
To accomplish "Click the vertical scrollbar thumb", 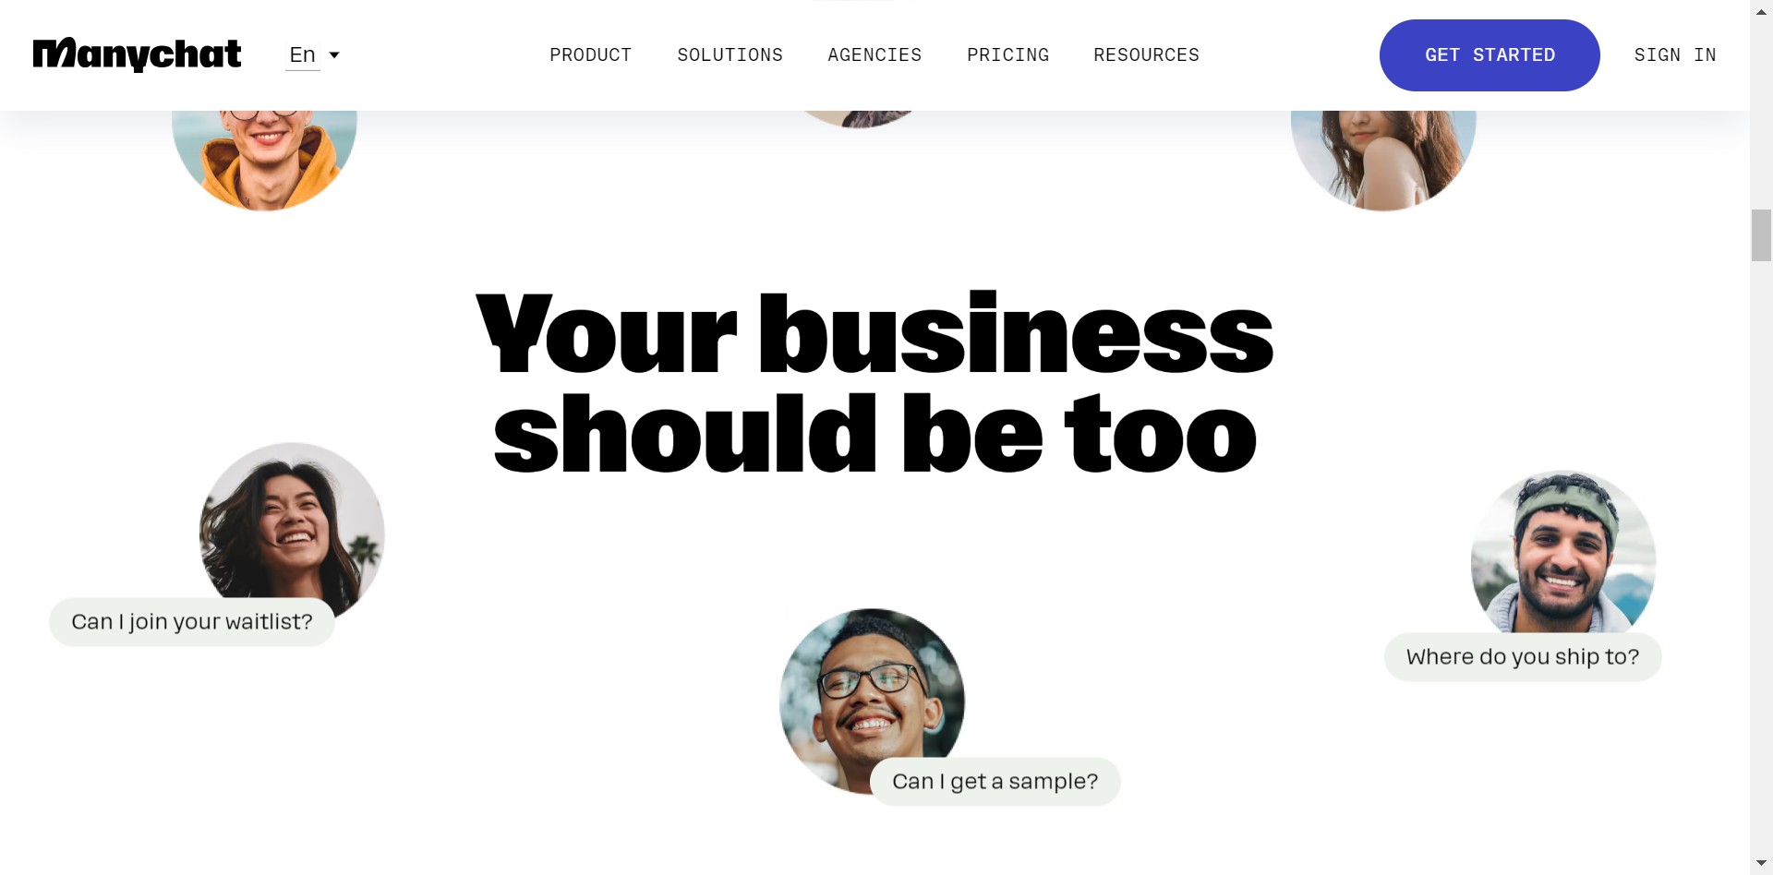I will pos(1761,235).
